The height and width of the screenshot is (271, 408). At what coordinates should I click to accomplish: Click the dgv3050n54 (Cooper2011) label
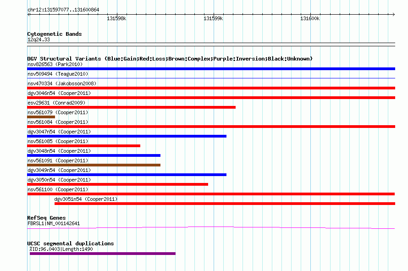[59, 180]
